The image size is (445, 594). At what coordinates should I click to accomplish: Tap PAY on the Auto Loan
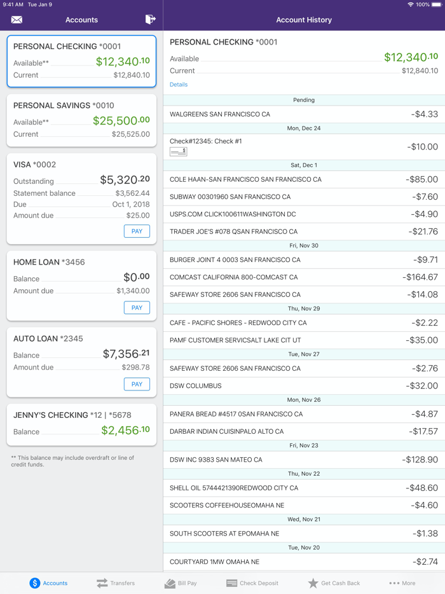tap(137, 383)
